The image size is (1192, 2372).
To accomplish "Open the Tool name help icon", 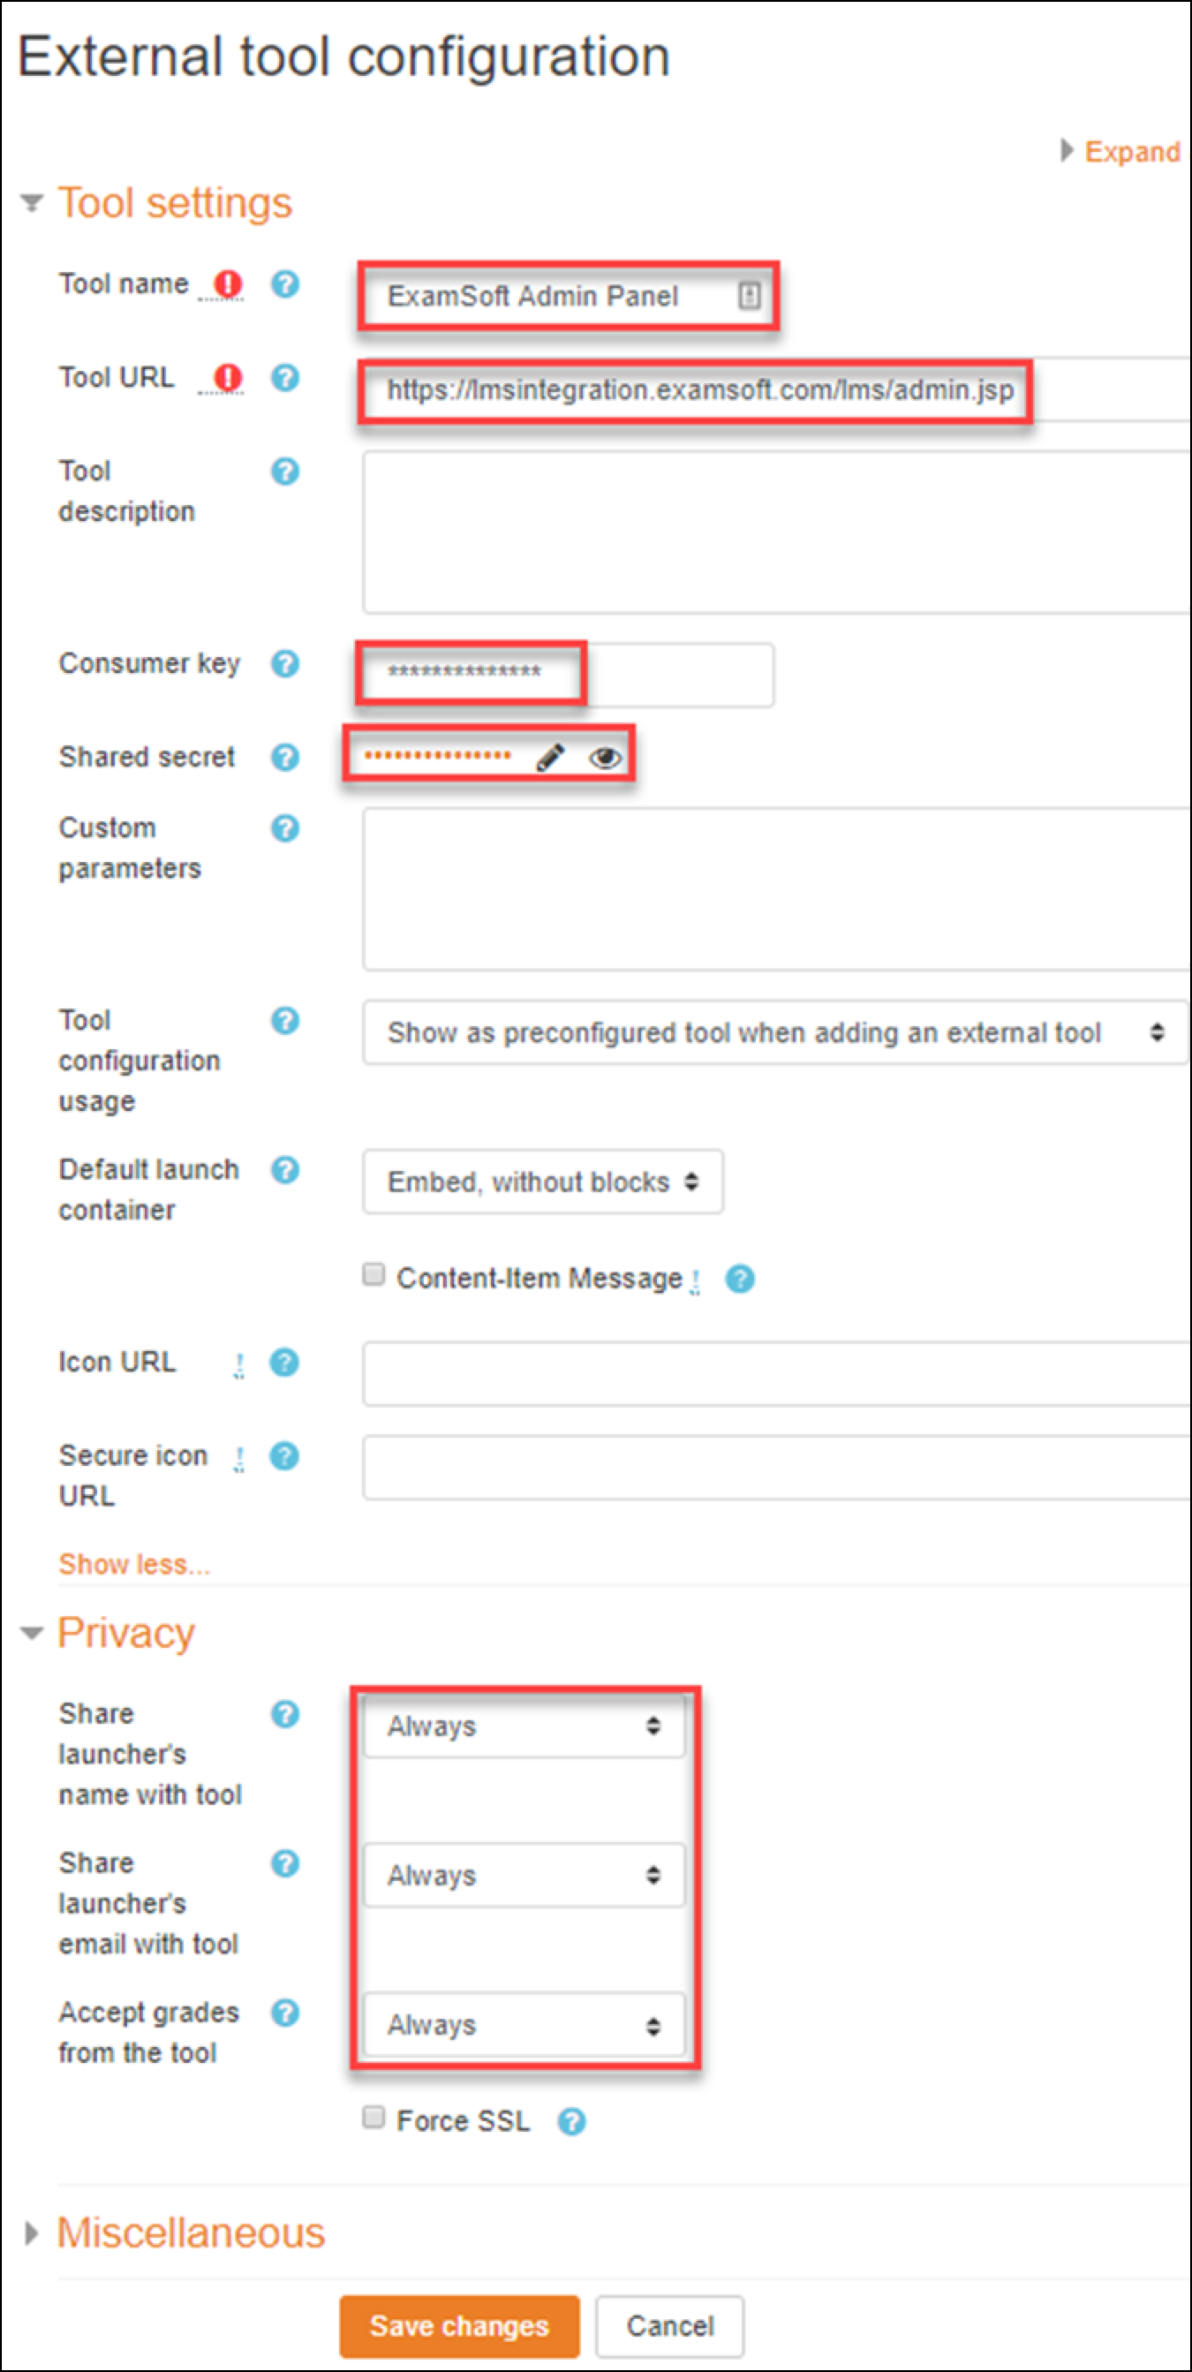I will (x=285, y=285).
